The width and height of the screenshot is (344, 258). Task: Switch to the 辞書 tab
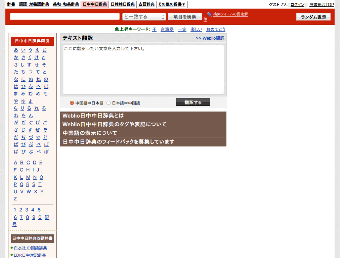click(11, 4)
